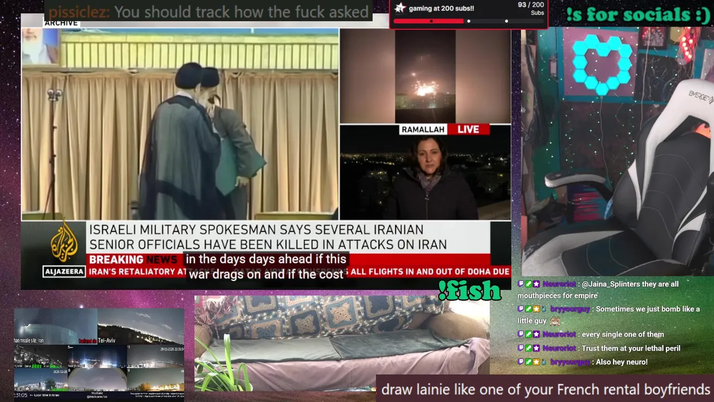Click camera feed number 9 in the grid
Viewport: 714px width, 402px height.
point(155,379)
